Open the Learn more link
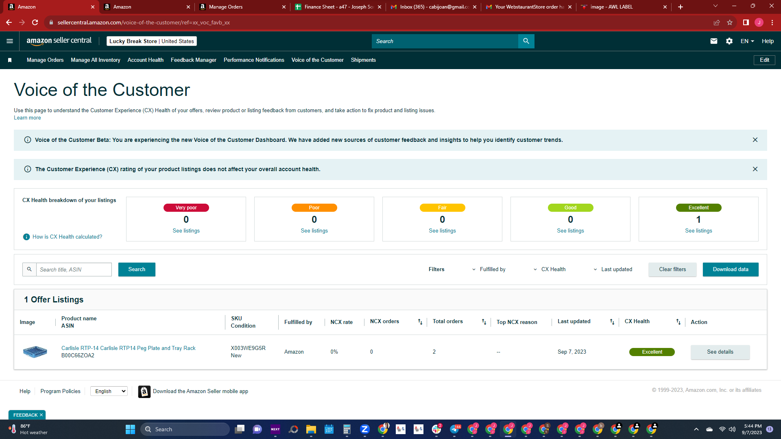781x439 pixels. click(x=27, y=118)
